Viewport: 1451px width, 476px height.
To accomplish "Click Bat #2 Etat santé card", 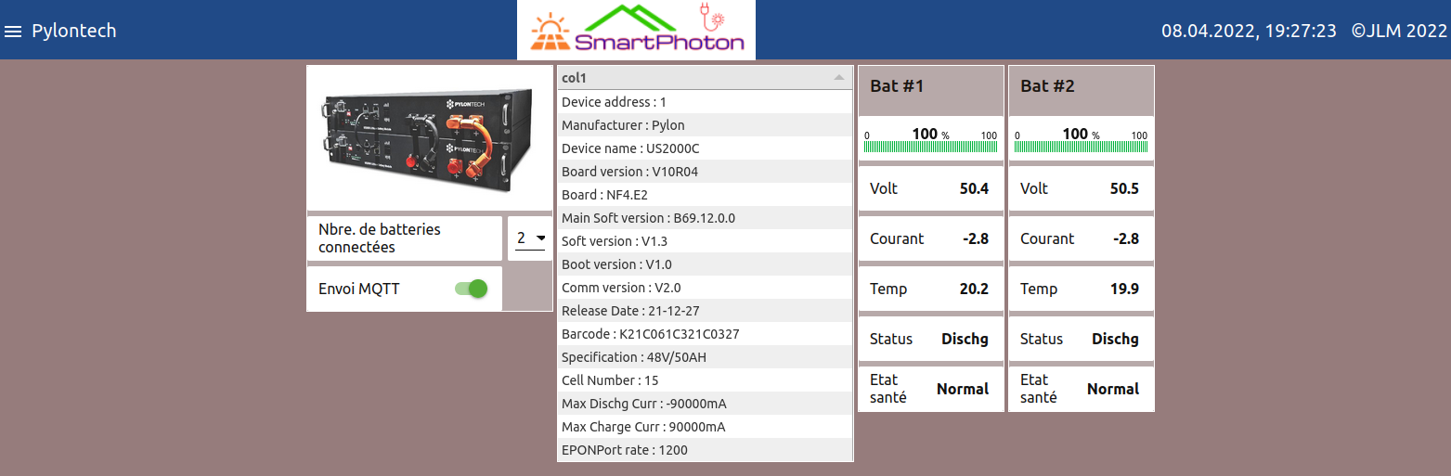I will pos(1081,389).
